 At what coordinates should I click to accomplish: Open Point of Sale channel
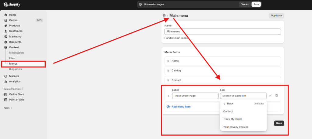(x=17, y=100)
